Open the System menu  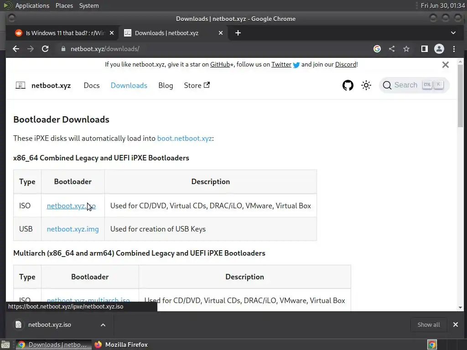click(x=89, y=5)
